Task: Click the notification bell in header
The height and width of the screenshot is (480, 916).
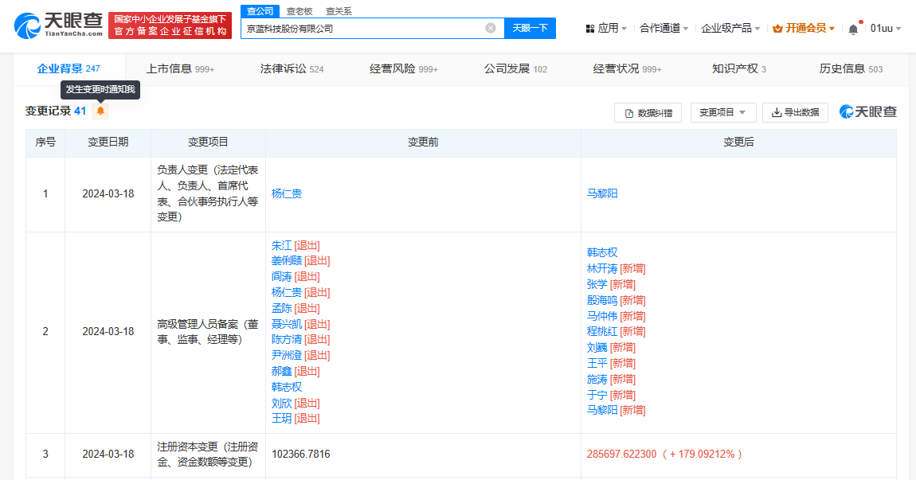Action: pyautogui.click(x=853, y=29)
